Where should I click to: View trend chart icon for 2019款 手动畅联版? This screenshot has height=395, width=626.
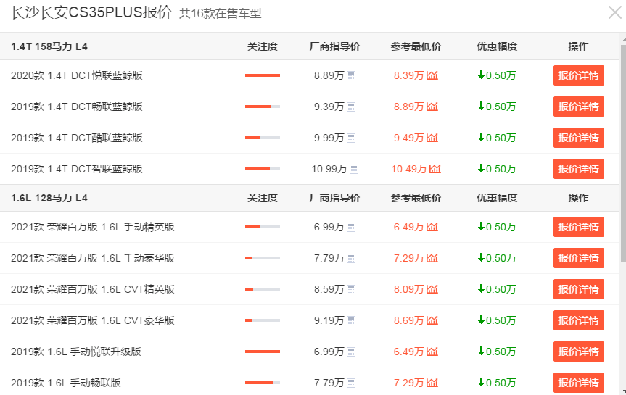432,383
